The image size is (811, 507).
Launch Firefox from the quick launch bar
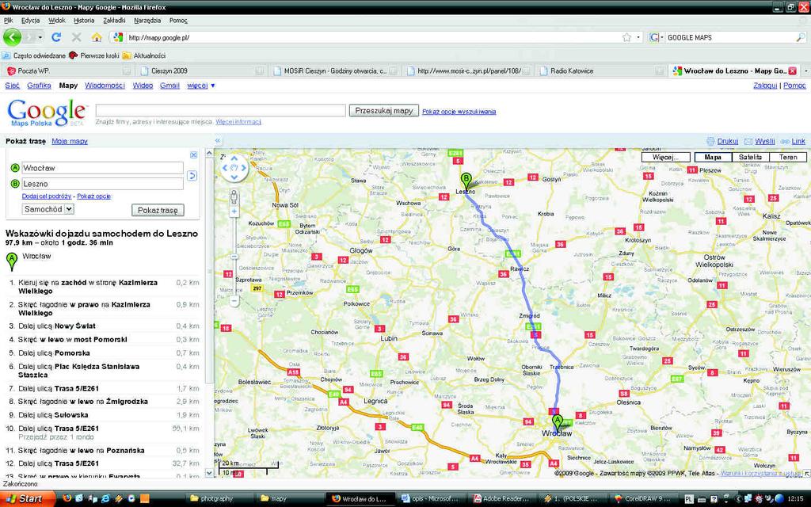pos(67,498)
